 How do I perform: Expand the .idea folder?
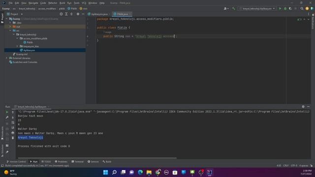coord(10,23)
